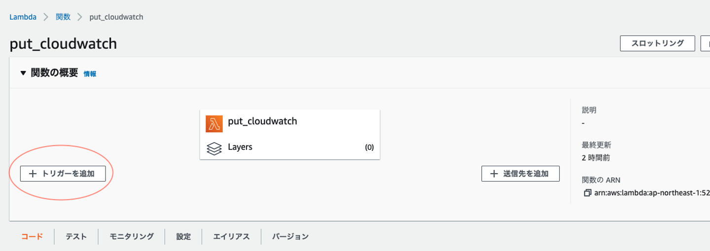Click the orange Lambda function icon
This screenshot has height=251, width=710.
coord(214,124)
